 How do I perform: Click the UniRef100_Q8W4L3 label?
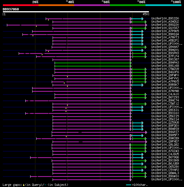click(165, 173)
